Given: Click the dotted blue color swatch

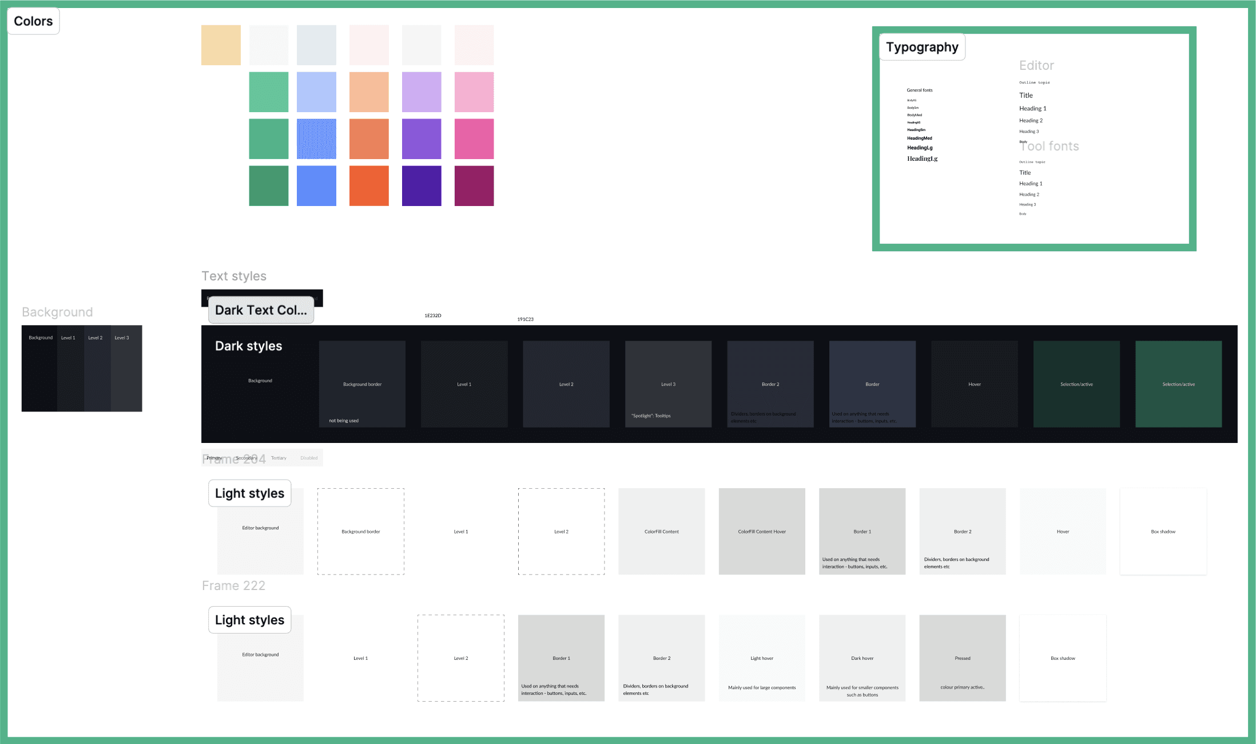Looking at the screenshot, I should tap(316, 139).
